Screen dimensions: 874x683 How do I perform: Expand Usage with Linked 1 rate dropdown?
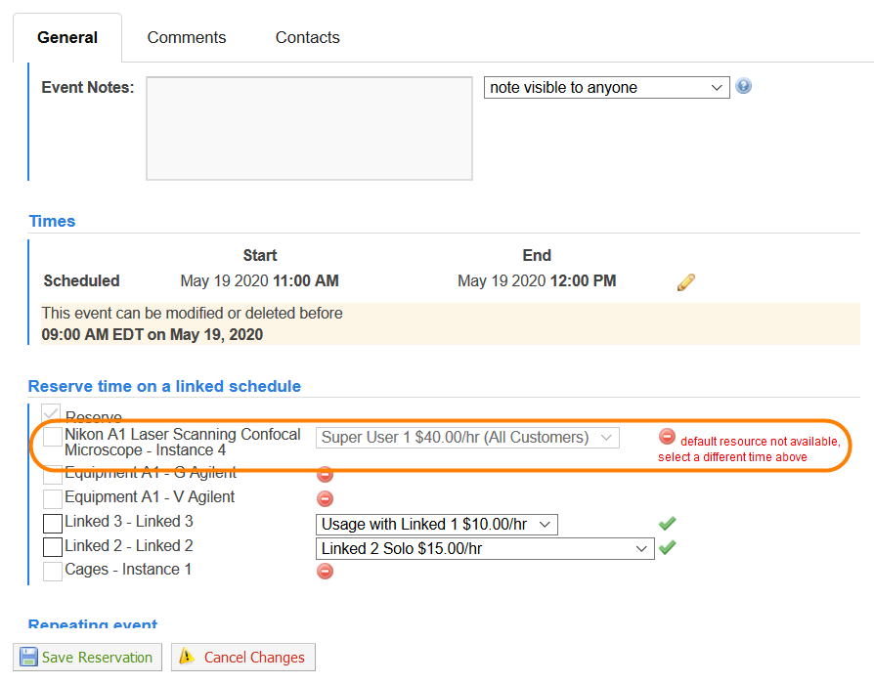436,525
